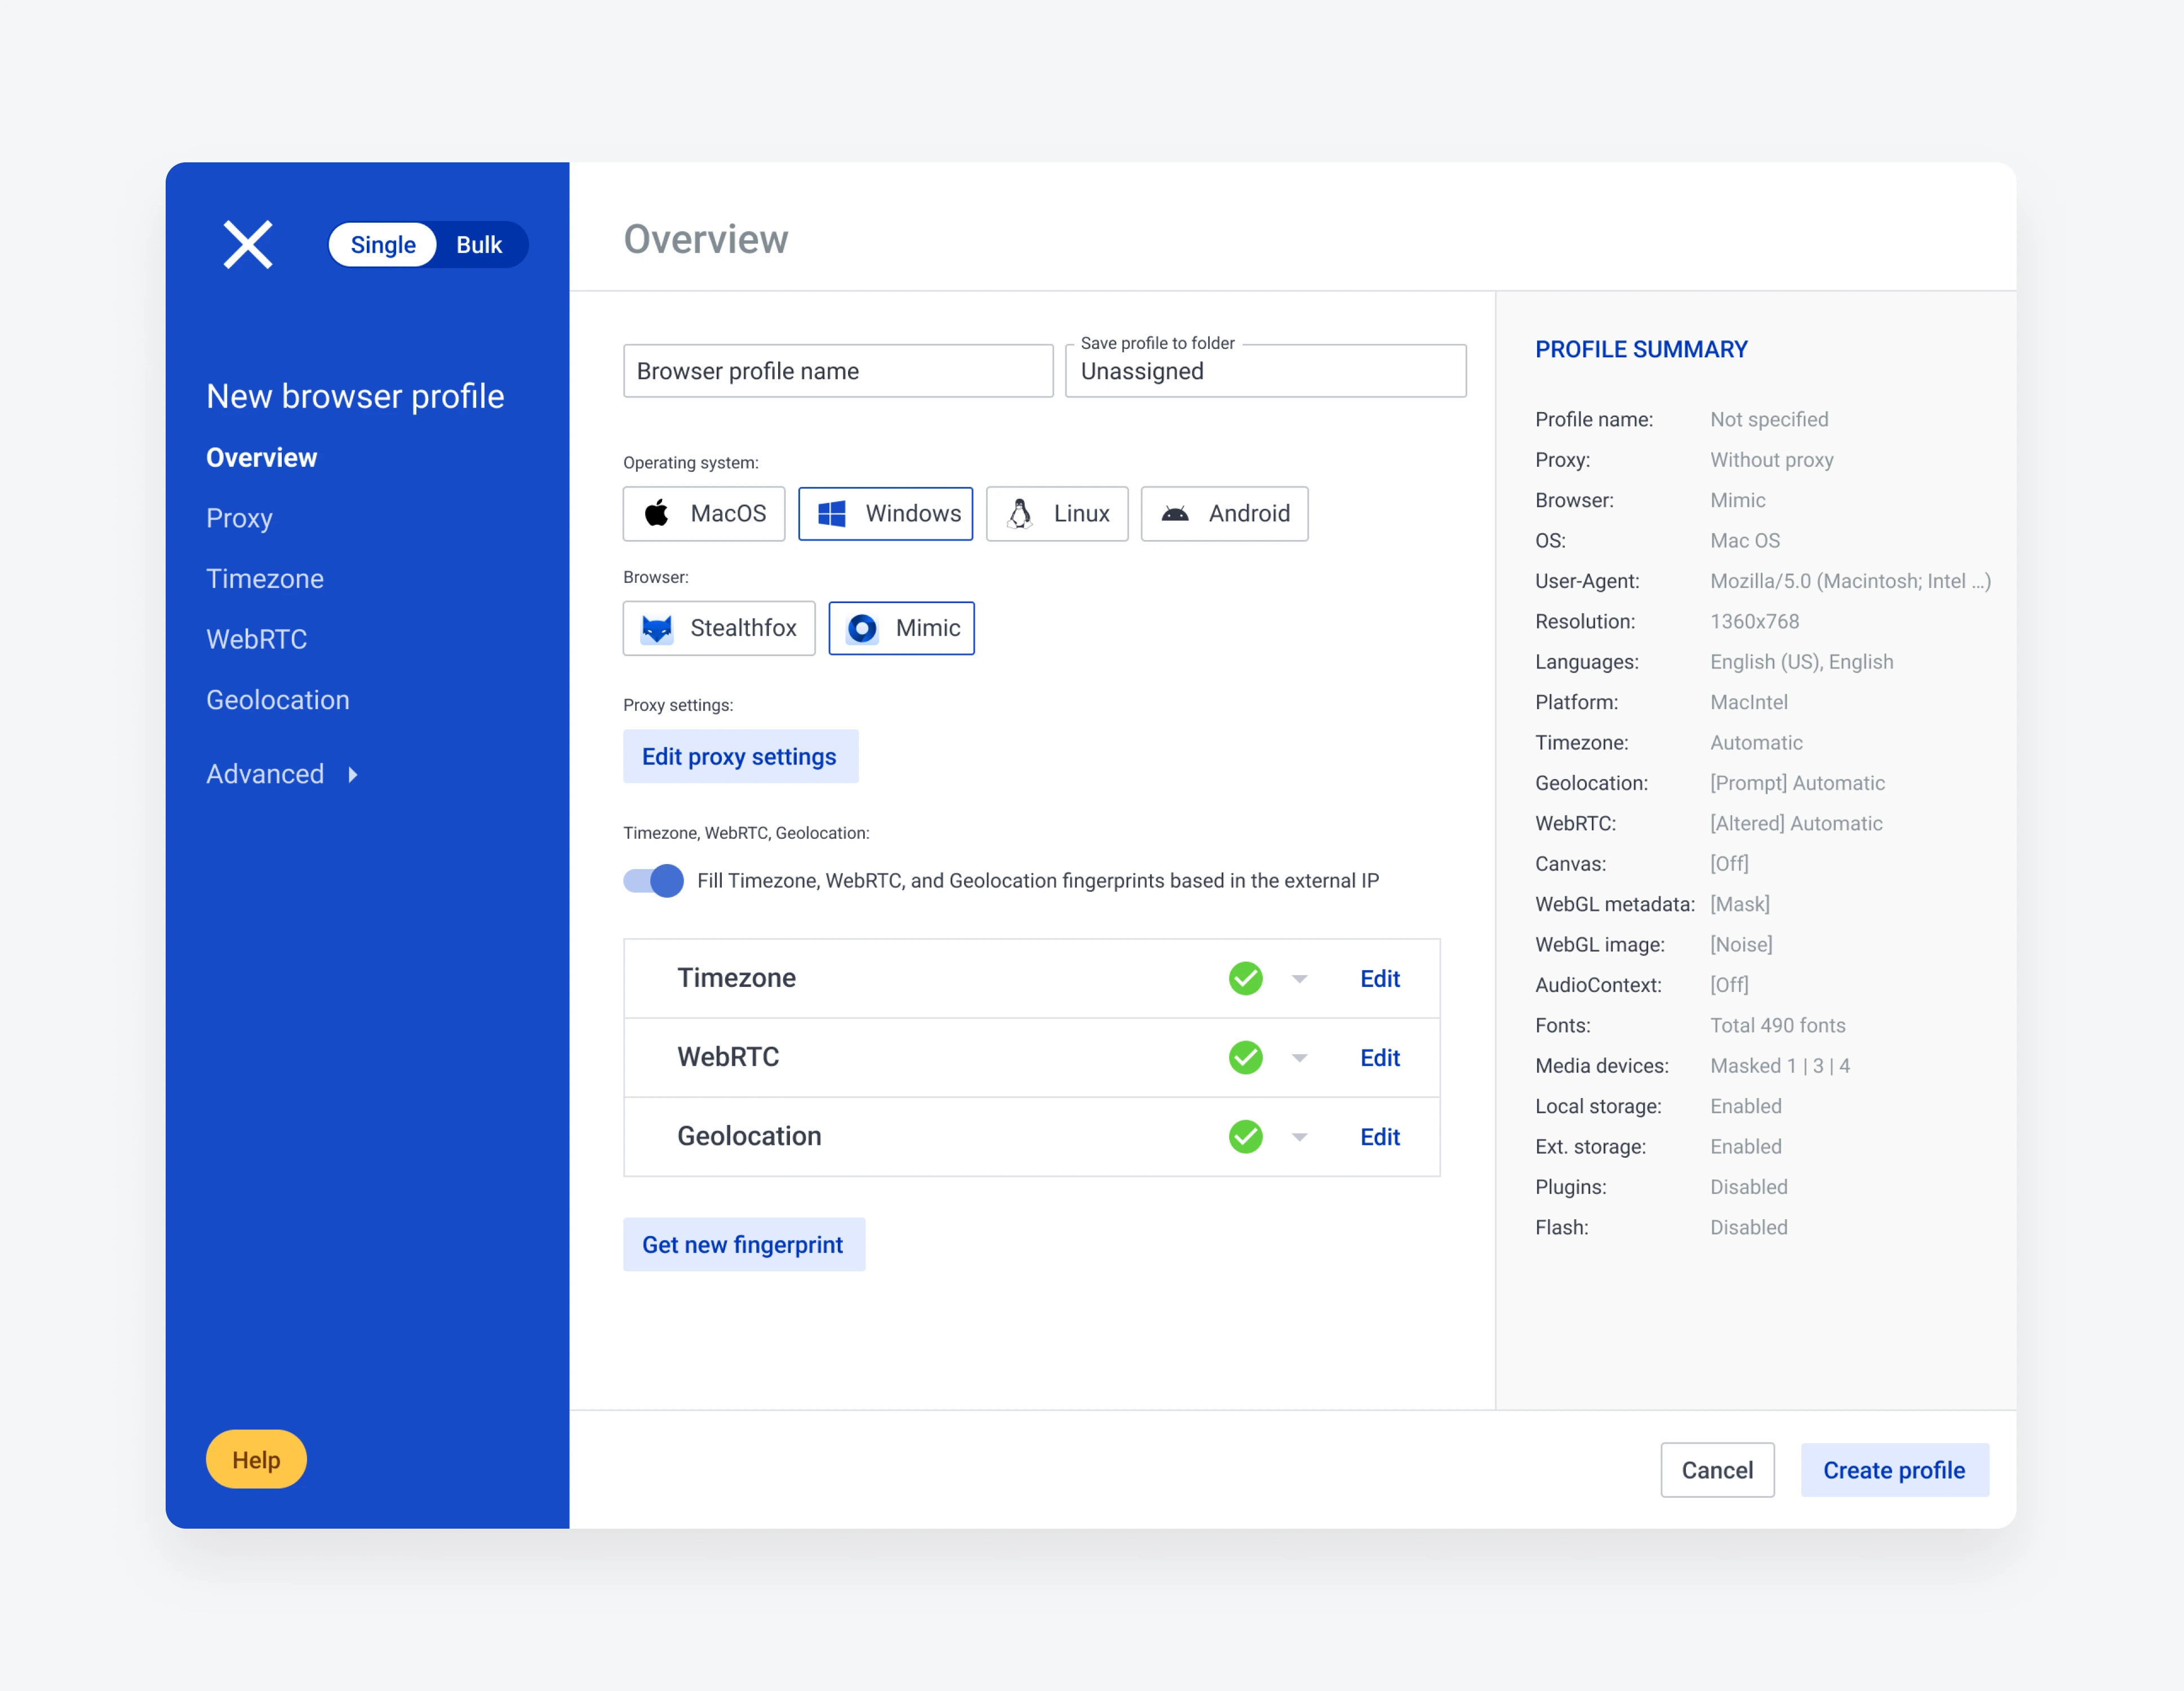This screenshot has width=2184, height=1691.
Task: Click the 'New browser profile' sidebar title
Action: click(x=355, y=396)
